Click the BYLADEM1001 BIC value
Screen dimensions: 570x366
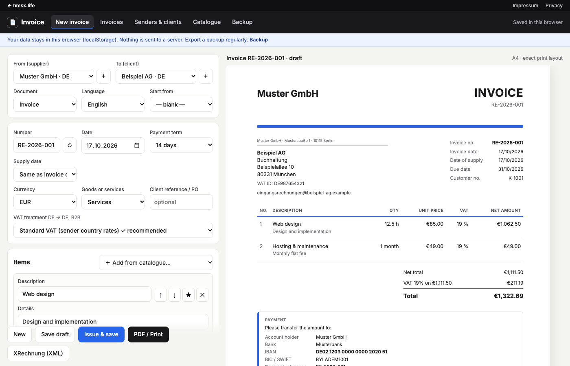[x=332, y=359]
